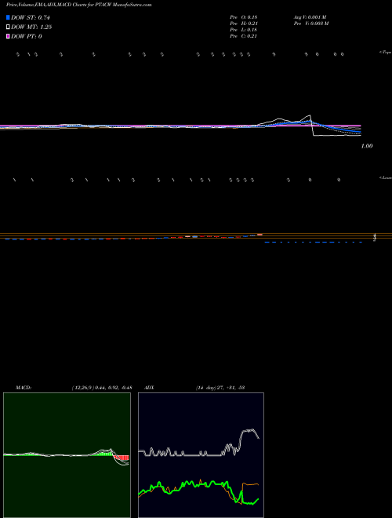Screen dimensions: 392x518
Task: Click the 1.00 price axis label
Action: tap(367, 146)
